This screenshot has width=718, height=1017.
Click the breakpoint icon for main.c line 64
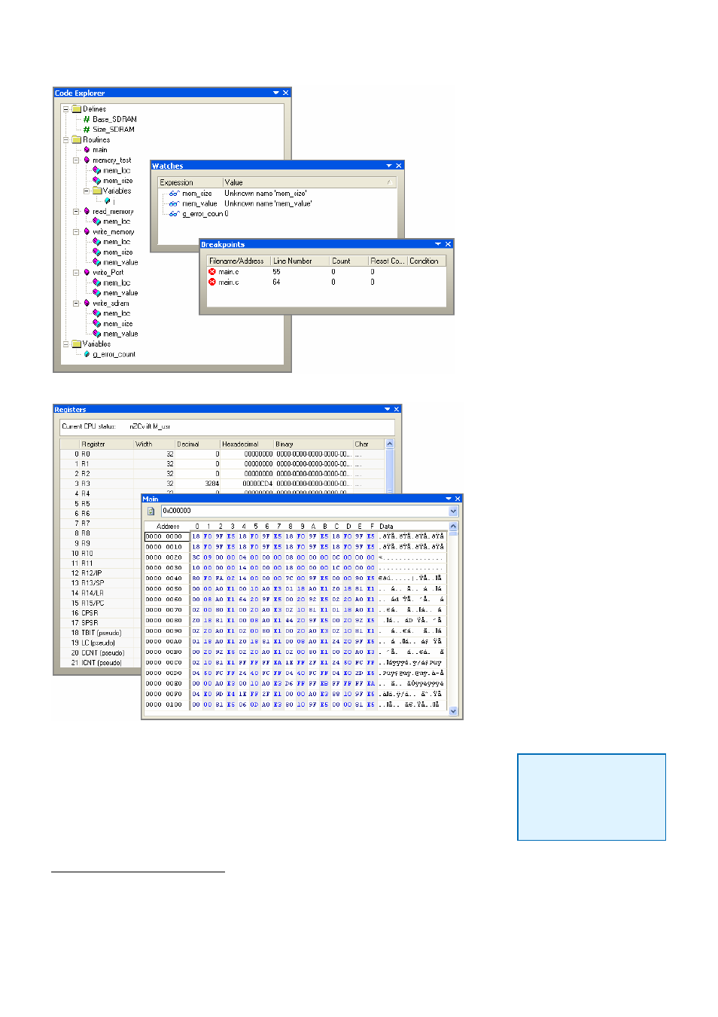tap(212, 282)
